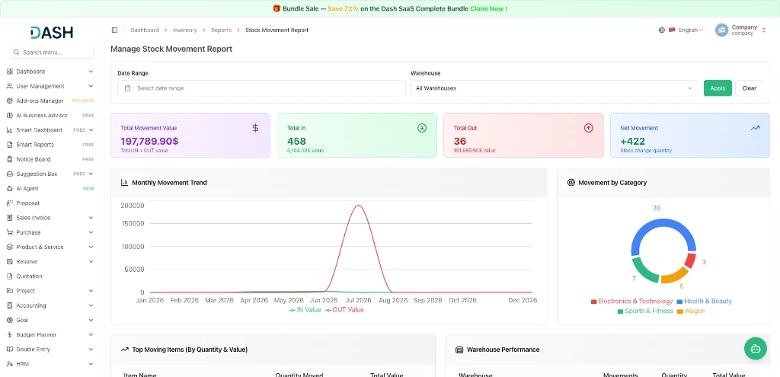This screenshot has height=377, width=780.
Task: Click the Quotation sidebar icon
Action: [9, 276]
